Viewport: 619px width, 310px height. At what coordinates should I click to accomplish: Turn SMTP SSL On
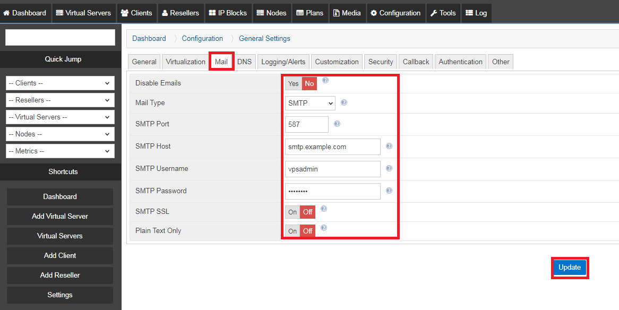[293, 212]
